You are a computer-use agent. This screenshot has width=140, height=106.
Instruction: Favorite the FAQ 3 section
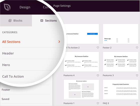coord(137,103)
